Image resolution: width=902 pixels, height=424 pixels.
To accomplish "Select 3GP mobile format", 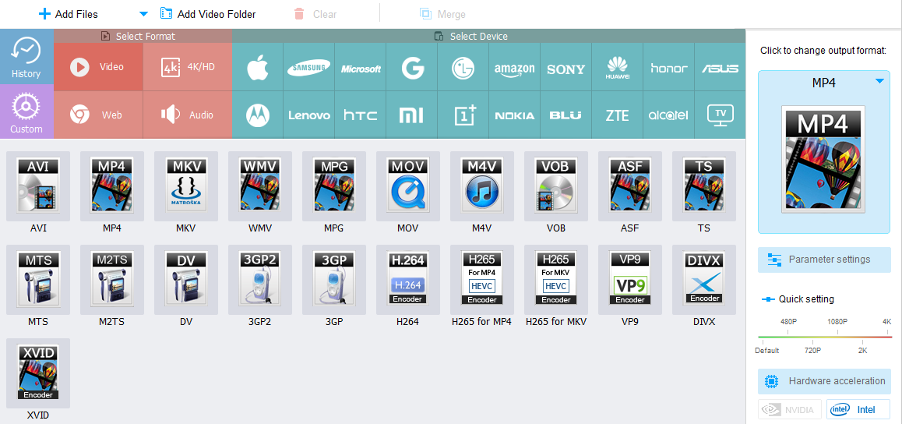I will click(x=333, y=280).
